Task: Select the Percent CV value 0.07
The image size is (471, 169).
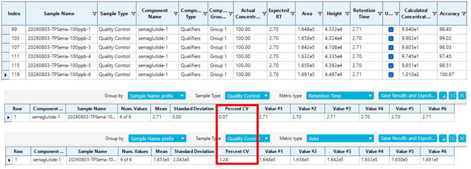Action: pyautogui.click(x=237, y=117)
